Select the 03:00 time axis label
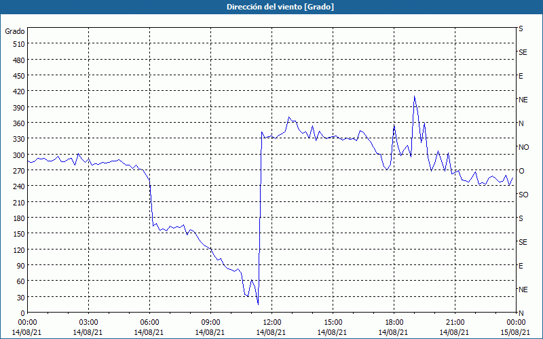 [x=88, y=323]
